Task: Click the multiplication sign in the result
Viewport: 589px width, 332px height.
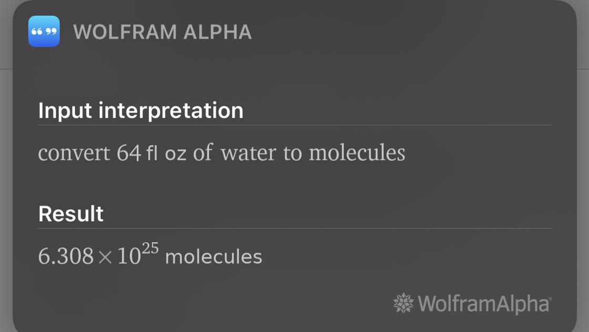Action: [105, 258]
